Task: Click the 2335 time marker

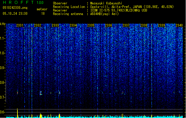Action: (91, 25)
